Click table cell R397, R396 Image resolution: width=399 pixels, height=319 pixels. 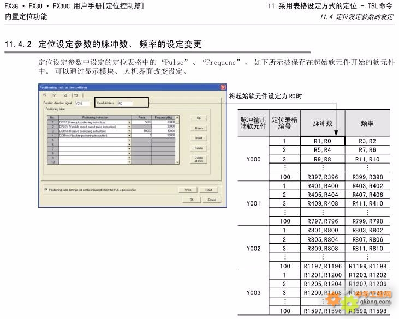(323, 177)
